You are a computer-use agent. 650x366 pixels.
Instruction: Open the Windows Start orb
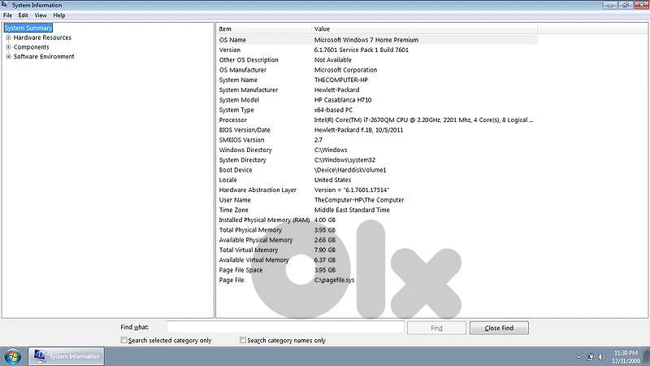[x=12, y=356]
